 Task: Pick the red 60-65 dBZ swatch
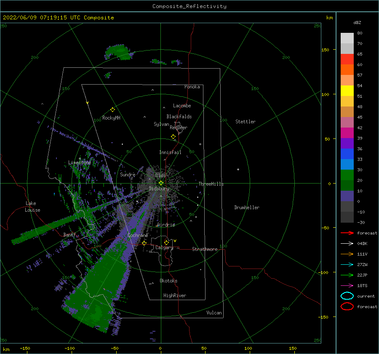(x=347, y=59)
